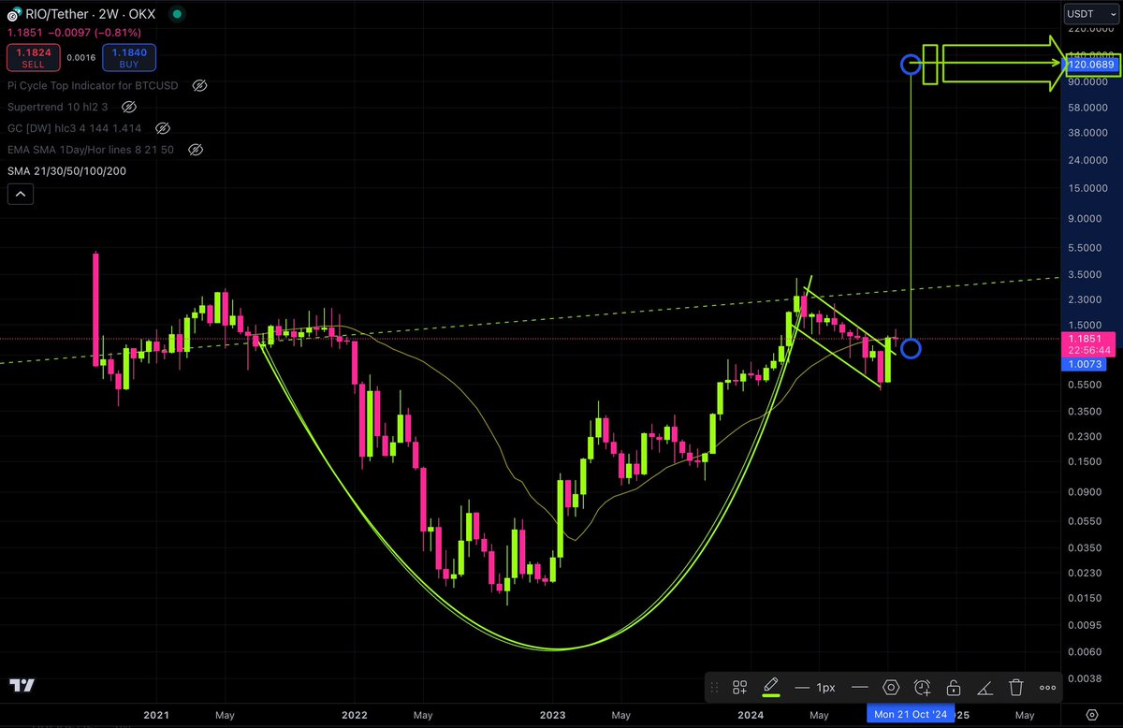Click the 120.0689 price label

tap(1091, 65)
